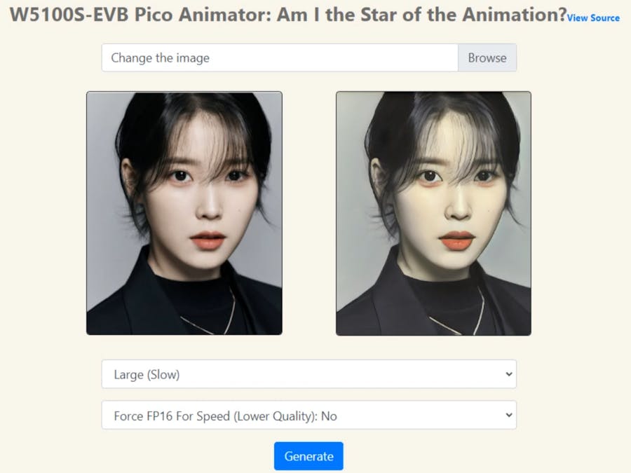Select the animated result image on the right
Image resolution: width=631 pixels, height=473 pixels.
pyautogui.click(x=433, y=213)
